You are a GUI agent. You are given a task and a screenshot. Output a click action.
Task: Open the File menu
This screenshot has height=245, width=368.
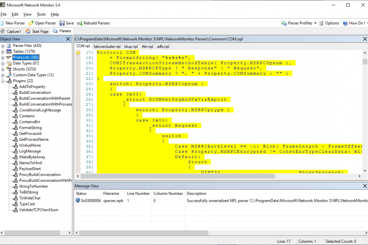tap(3, 14)
